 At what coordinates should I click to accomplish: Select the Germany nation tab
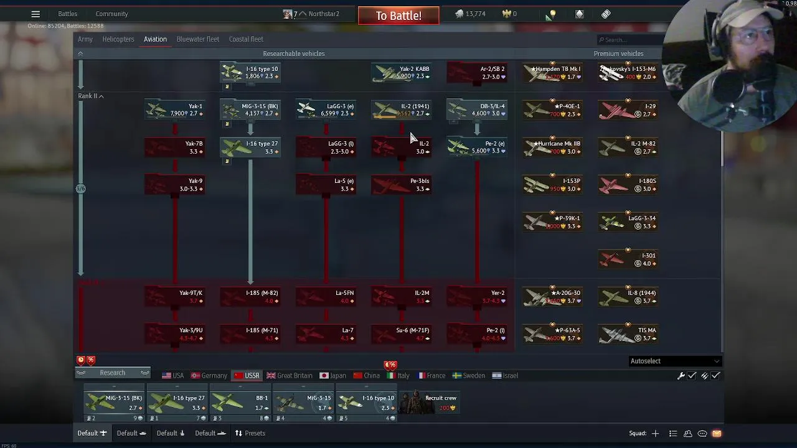tap(209, 375)
